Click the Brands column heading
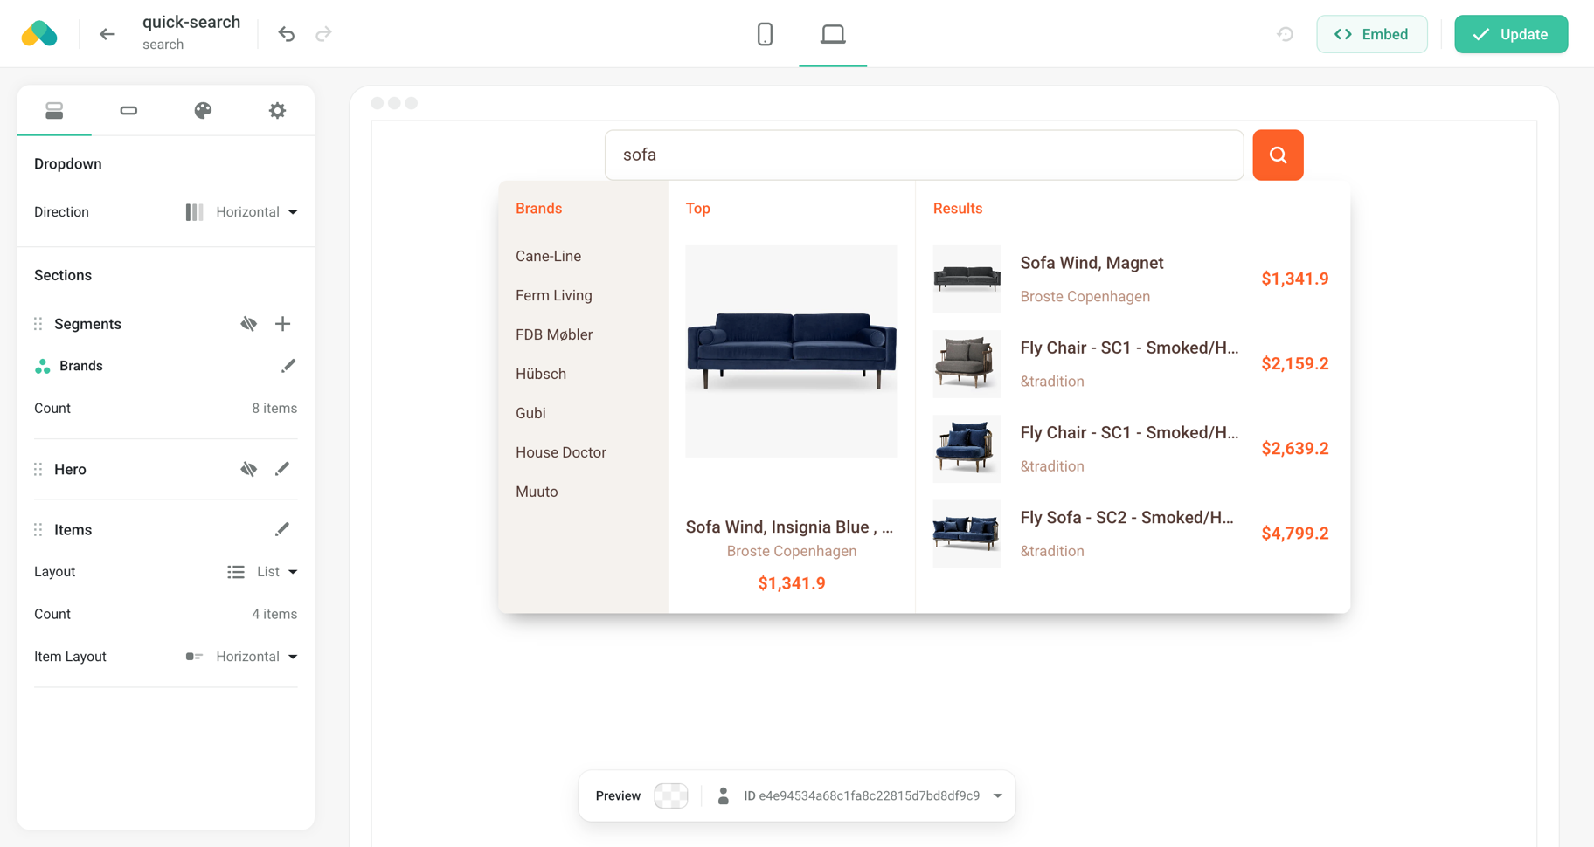1594x847 pixels. 539,209
